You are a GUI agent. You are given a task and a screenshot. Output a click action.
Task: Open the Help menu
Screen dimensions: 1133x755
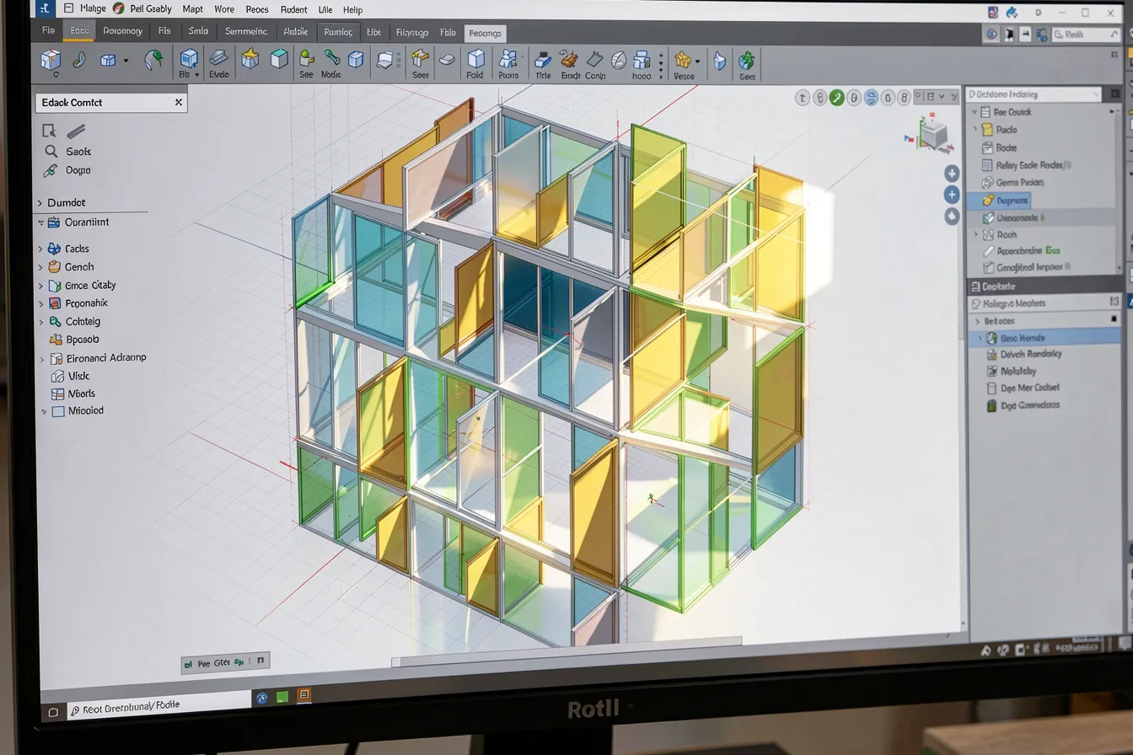pyautogui.click(x=352, y=10)
